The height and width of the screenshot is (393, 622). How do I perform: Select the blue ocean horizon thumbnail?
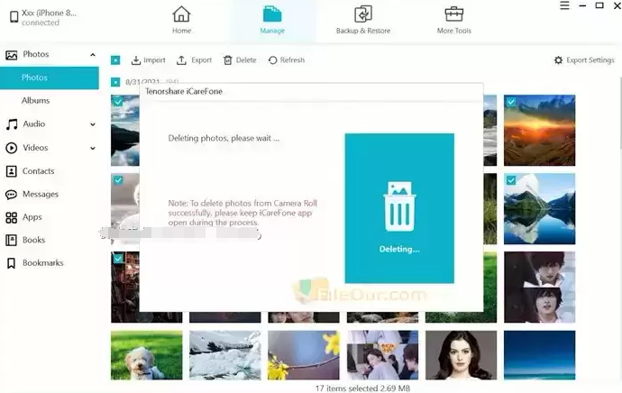click(539, 355)
